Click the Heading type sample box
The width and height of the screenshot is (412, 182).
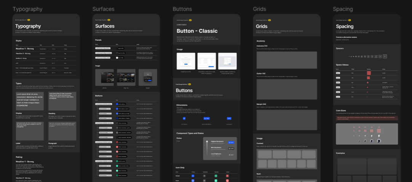click(x=62, y=101)
